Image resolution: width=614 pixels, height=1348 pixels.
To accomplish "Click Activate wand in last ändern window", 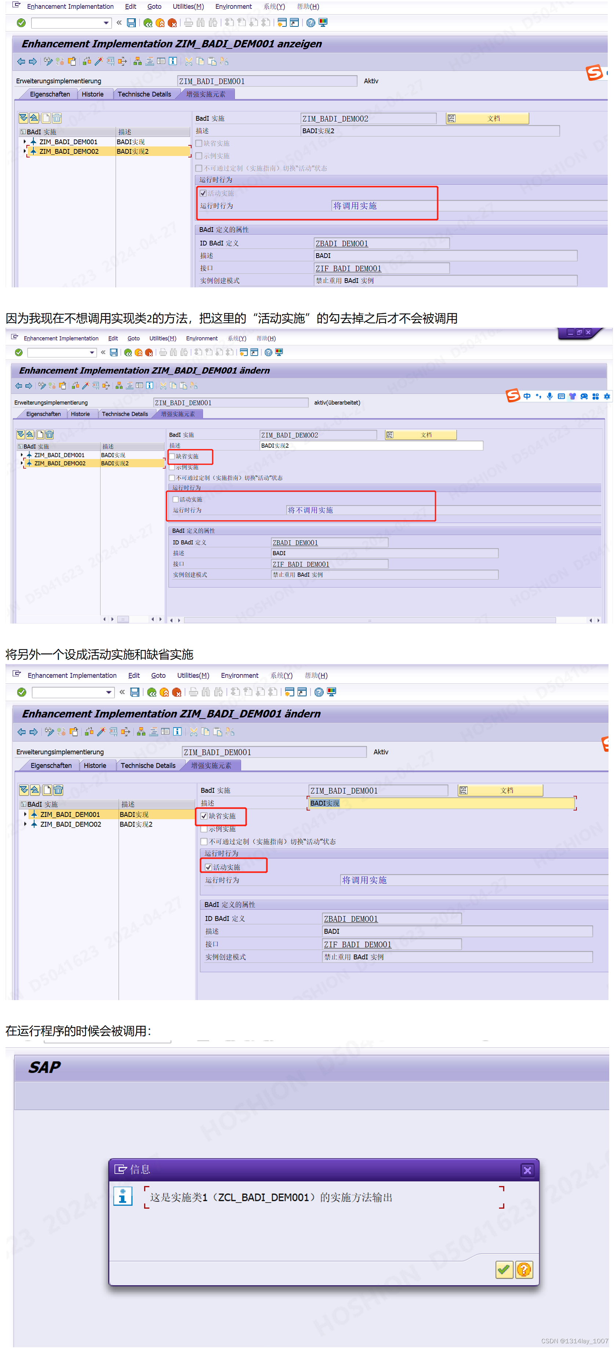I will pyautogui.click(x=101, y=732).
